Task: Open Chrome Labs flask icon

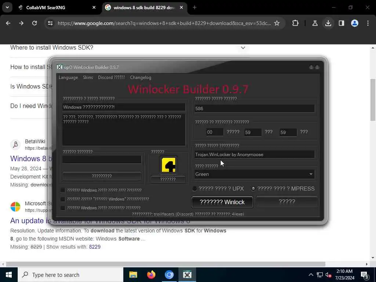Action: pyautogui.click(x=315, y=23)
